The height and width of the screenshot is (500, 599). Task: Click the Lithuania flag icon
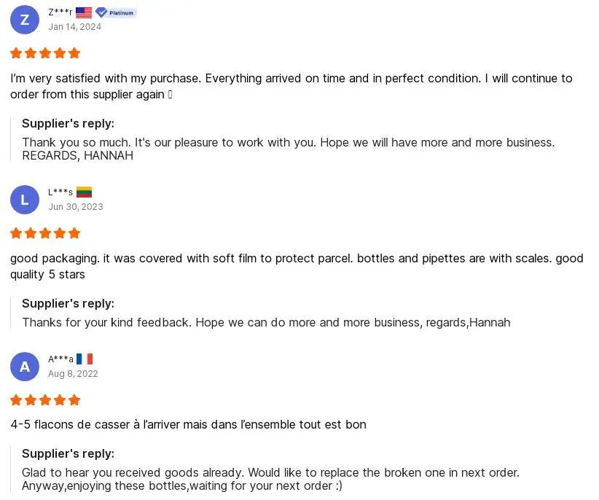pos(84,192)
